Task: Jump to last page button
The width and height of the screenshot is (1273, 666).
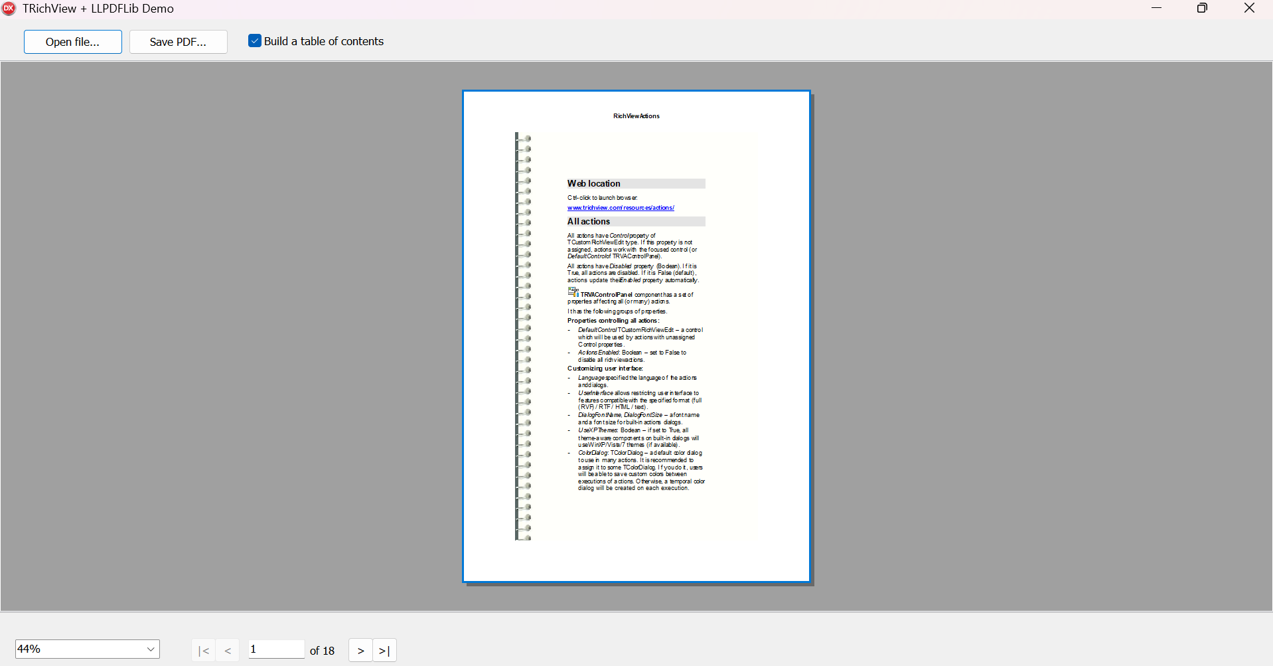Action: coord(384,651)
